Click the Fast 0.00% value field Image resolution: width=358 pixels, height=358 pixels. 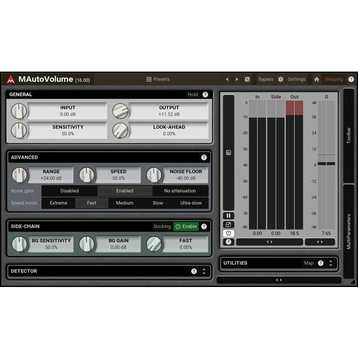point(186,244)
